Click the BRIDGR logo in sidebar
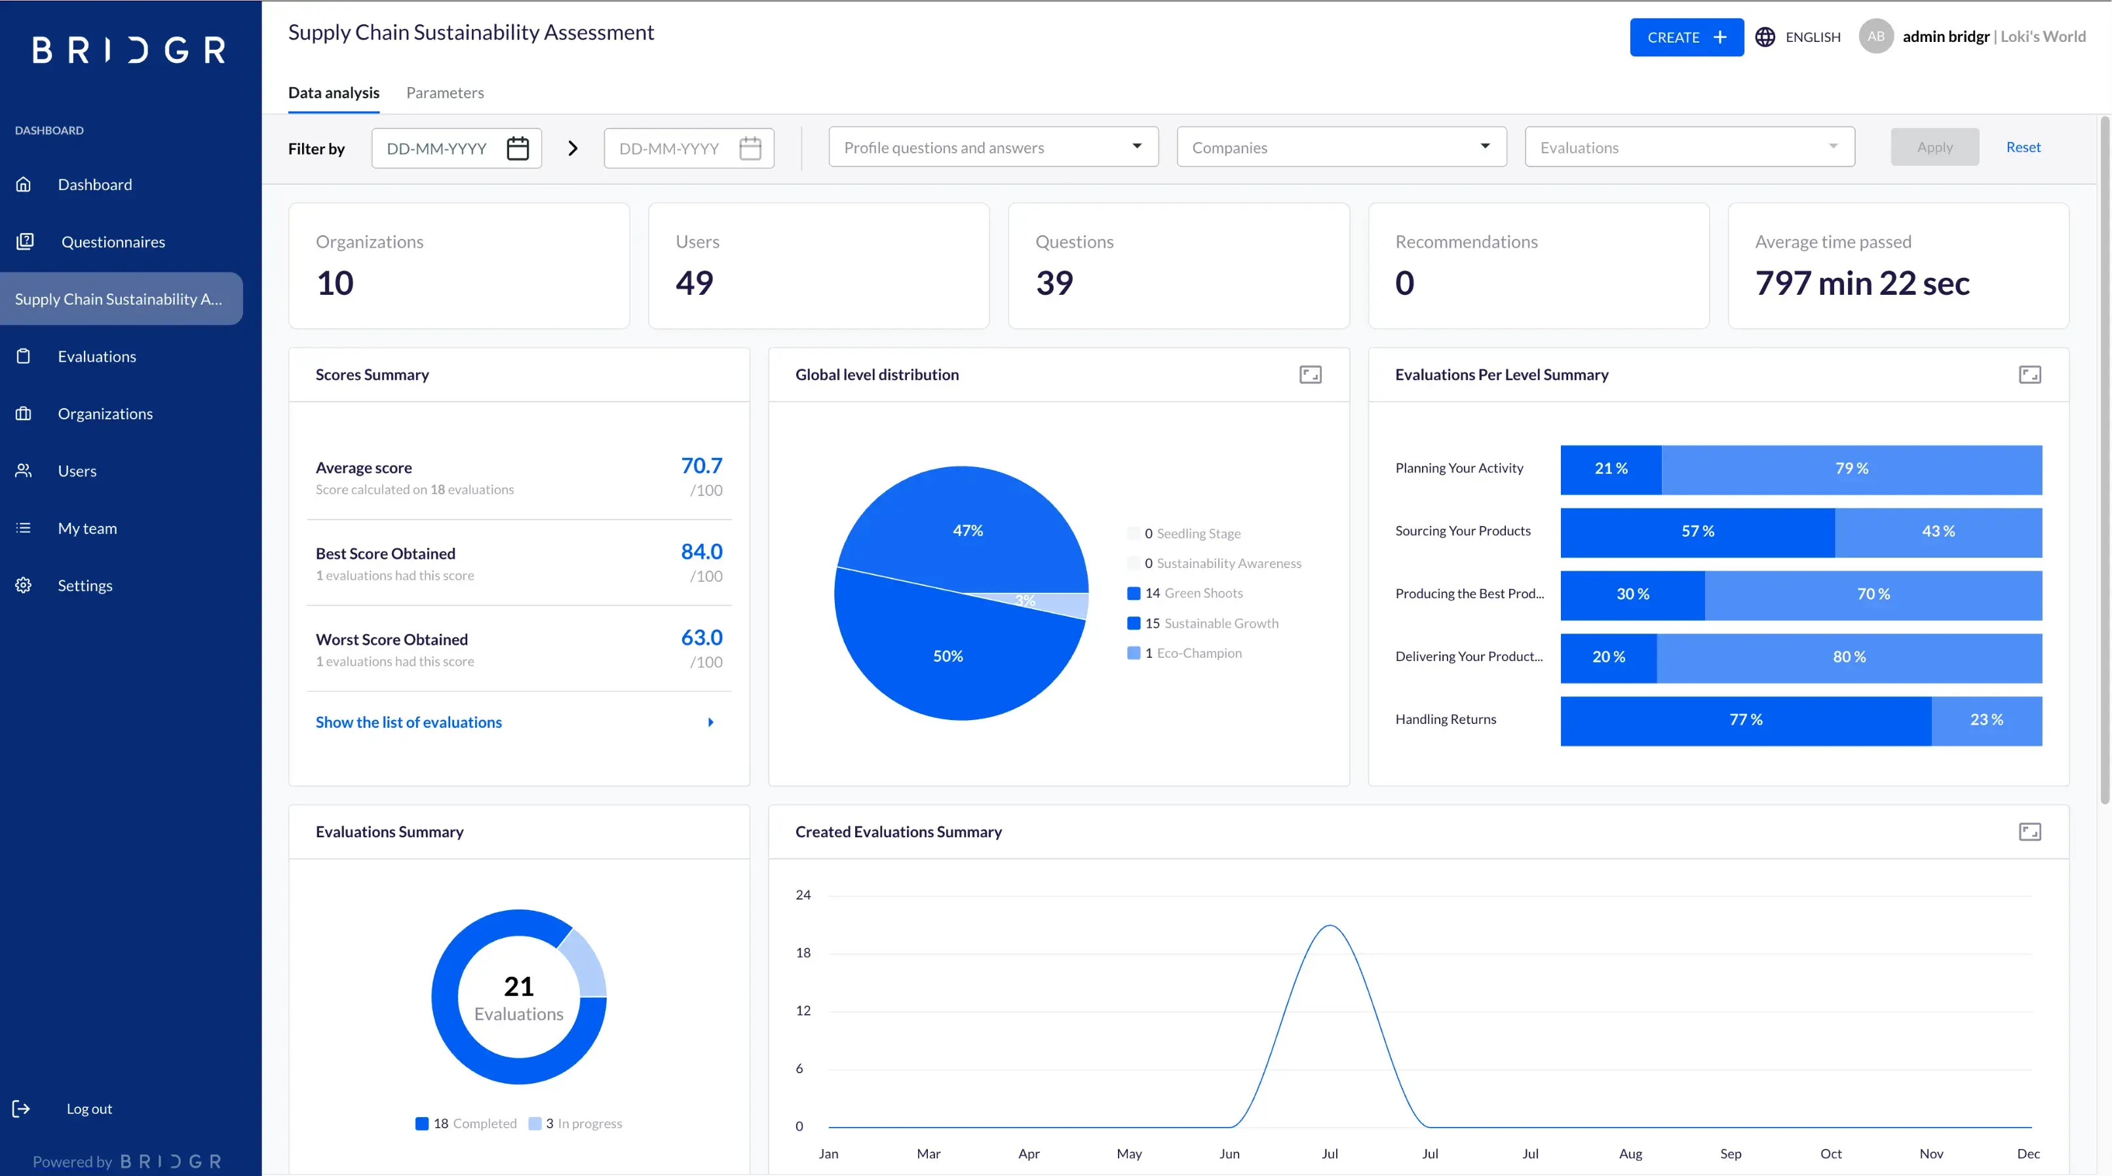Viewport: 2112px width, 1176px height. click(128, 50)
